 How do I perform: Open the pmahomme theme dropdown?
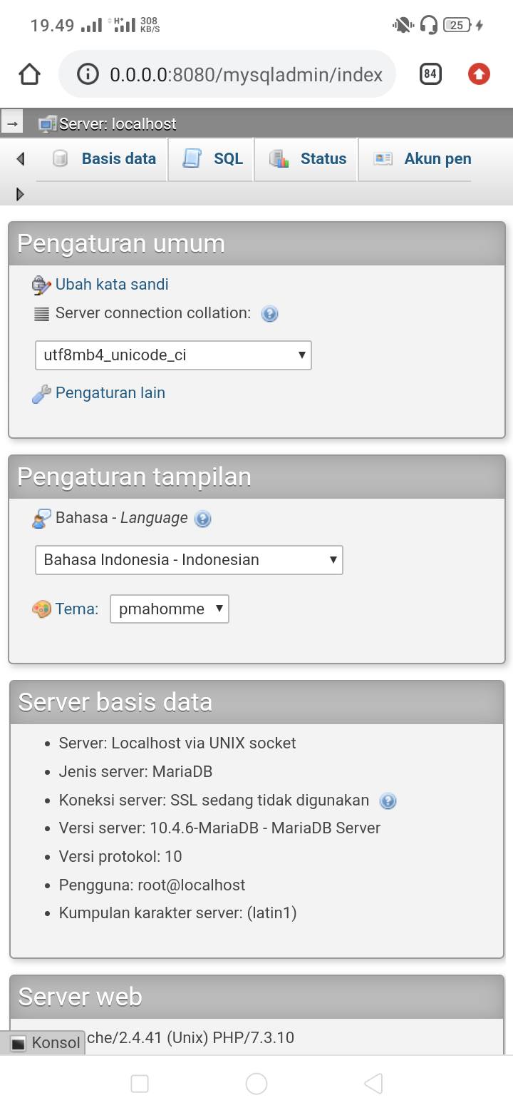(x=170, y=609)
